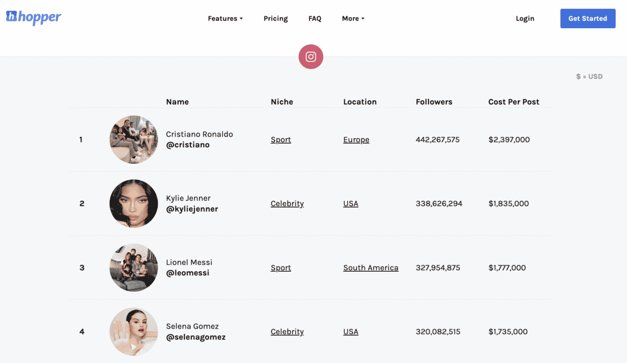Image resolution: width=627 pixels, height=363 pixels.
Task: Open the Pricing page
Action: (275, 18)
